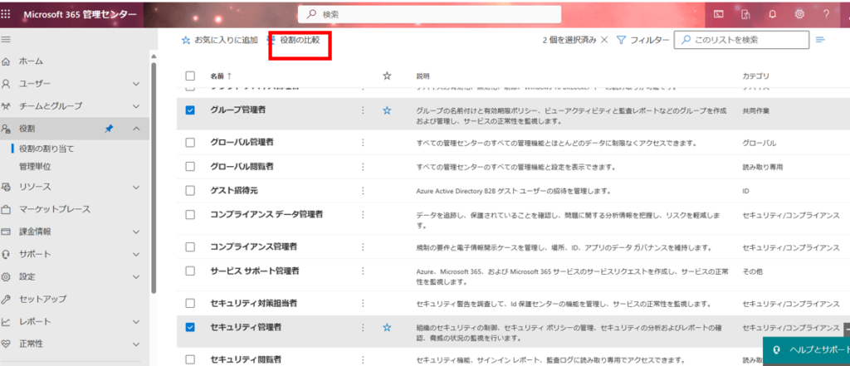Open ヘルプとサポート button
This screenshot has width=850, height=366.
[x=807, y=349]
